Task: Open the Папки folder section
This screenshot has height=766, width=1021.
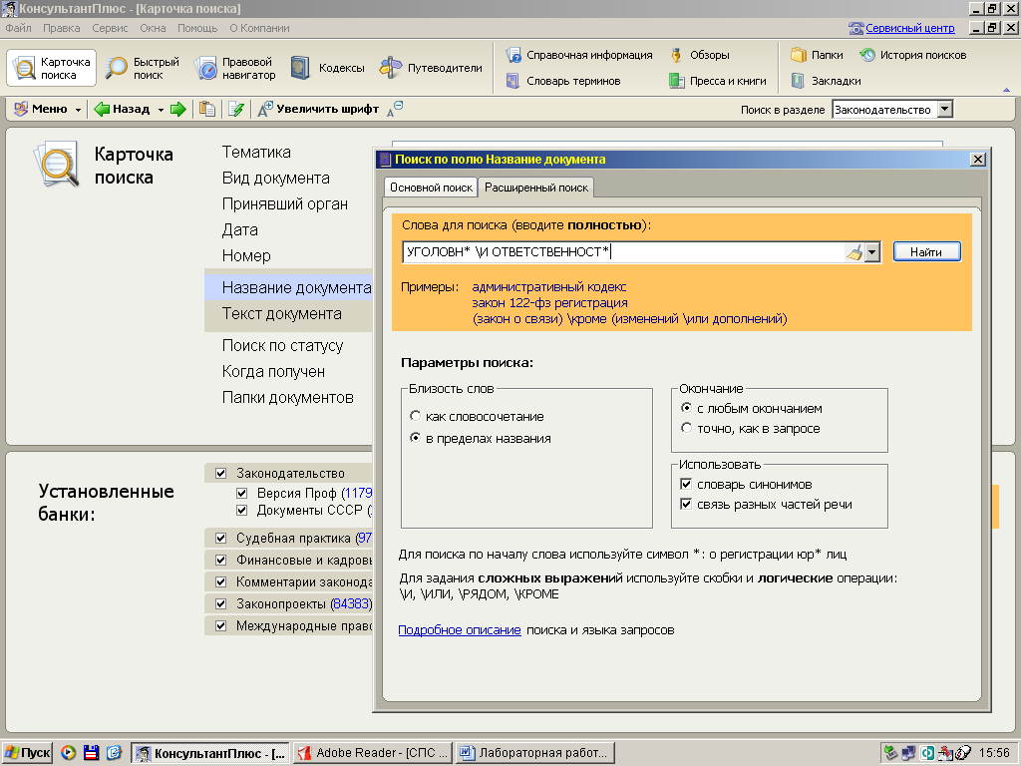Action: pos(817,55)
